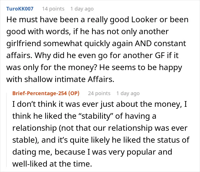Screen dimensions: 200x172
Task: Click the line 'good with words, if he has'
Action: (x=87, y=32)
